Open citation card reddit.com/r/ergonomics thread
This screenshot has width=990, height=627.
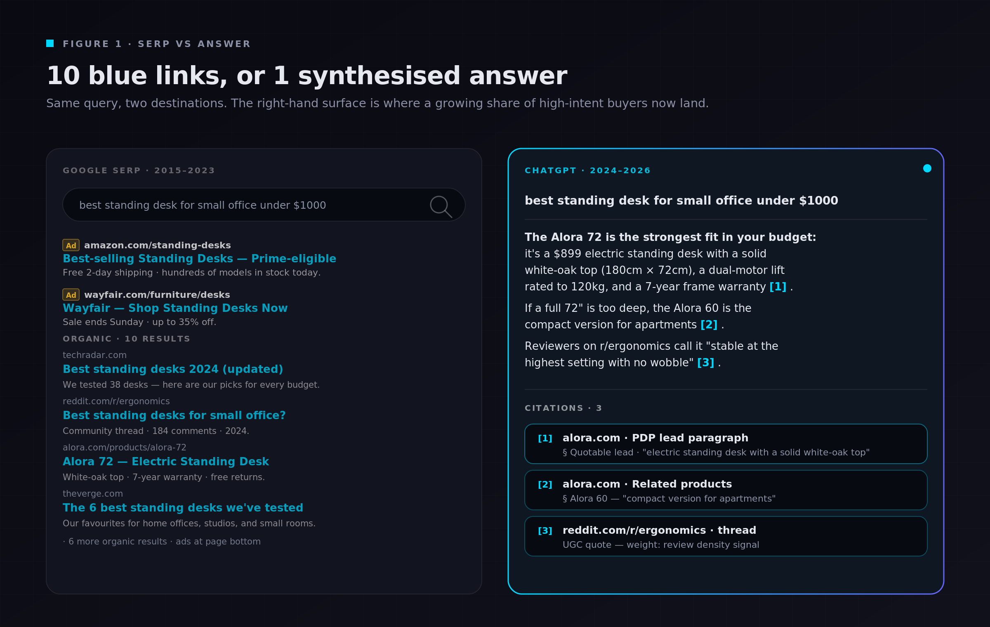pos(726,536)
